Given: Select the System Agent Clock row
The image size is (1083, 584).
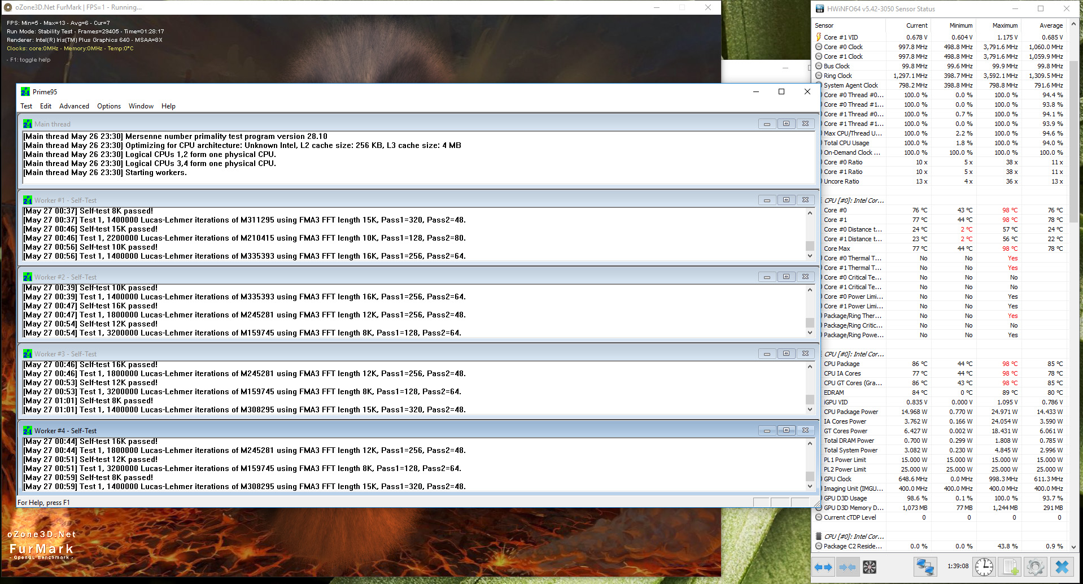Looking at the screenshot, I should click(940, 85).
